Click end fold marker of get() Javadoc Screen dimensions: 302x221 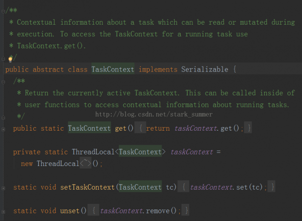tap(3, 118)
